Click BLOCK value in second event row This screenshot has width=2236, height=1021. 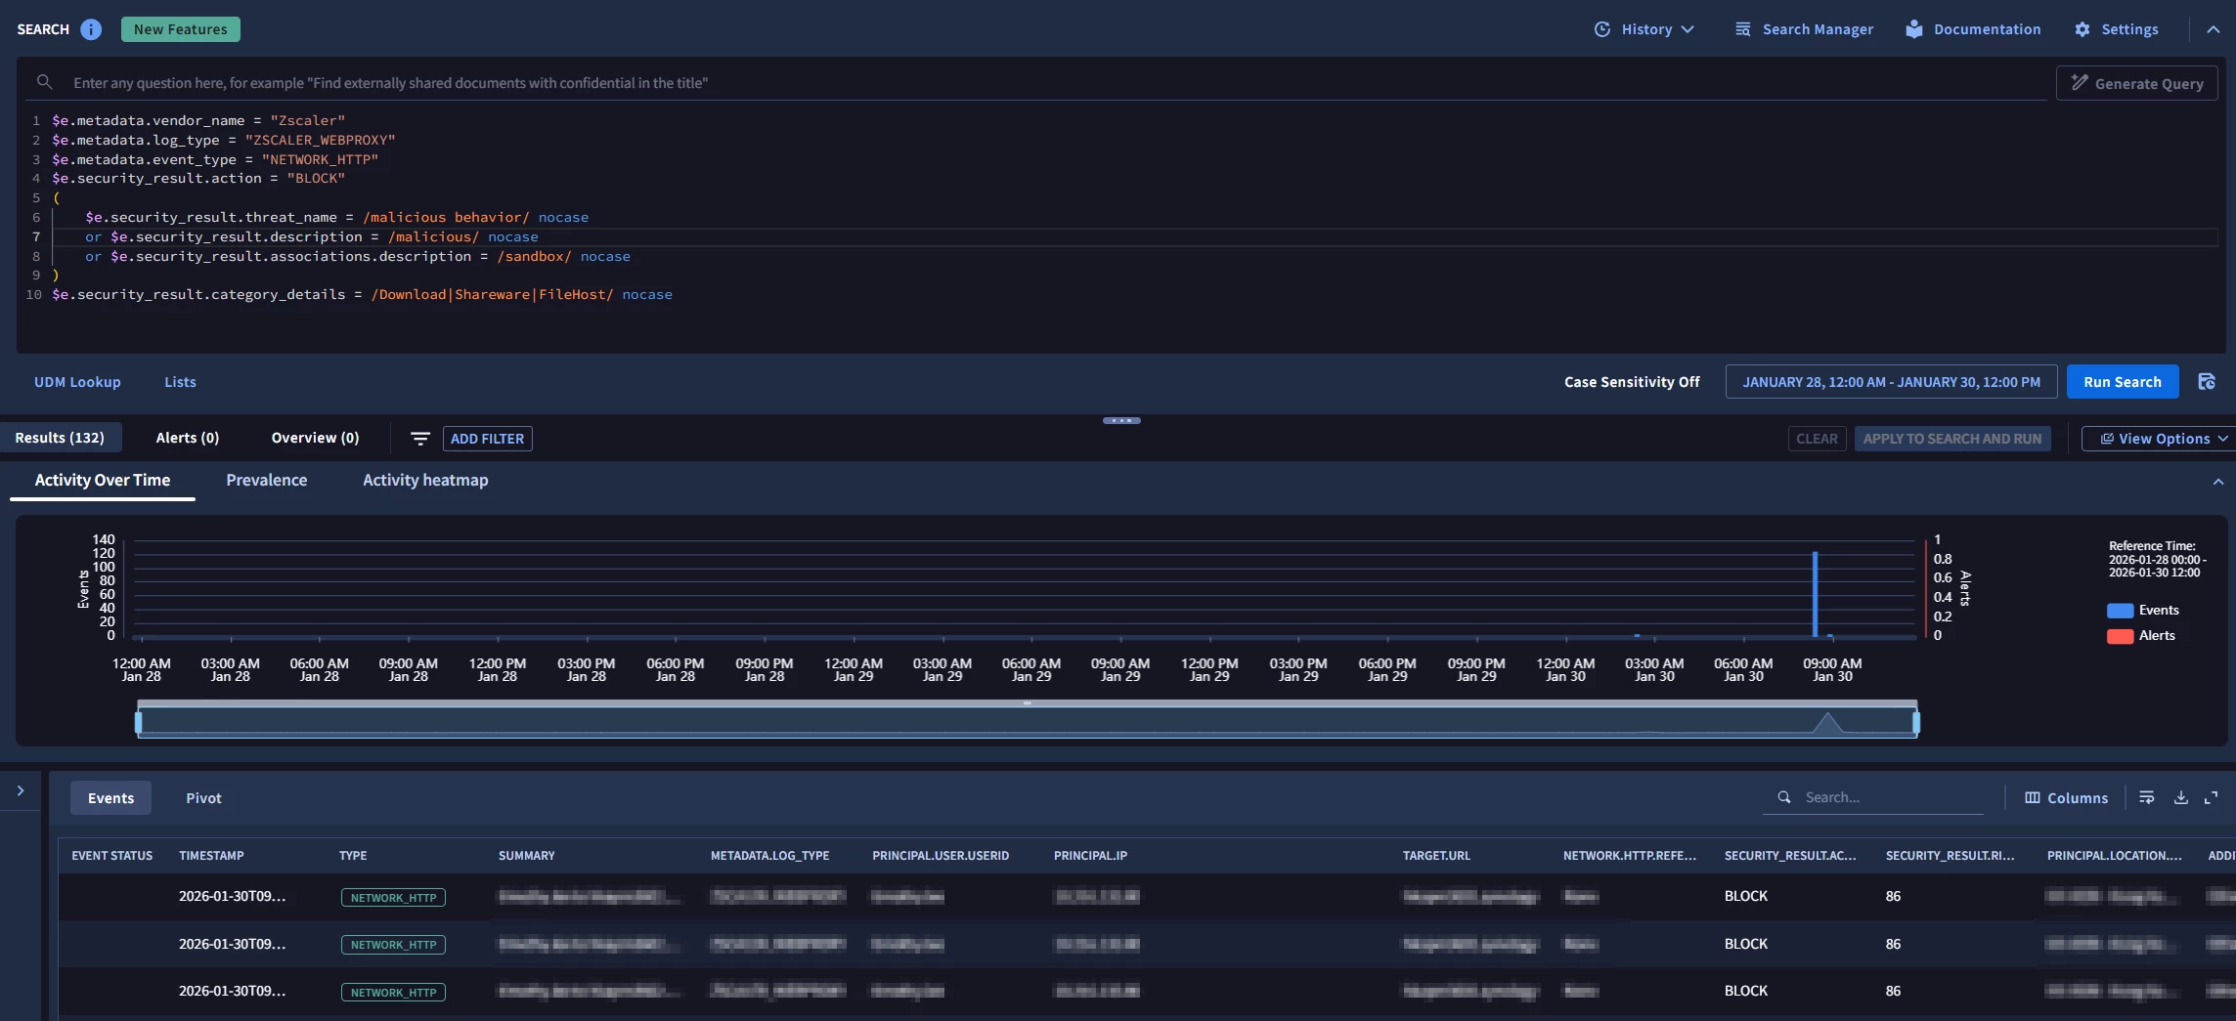1745,944
